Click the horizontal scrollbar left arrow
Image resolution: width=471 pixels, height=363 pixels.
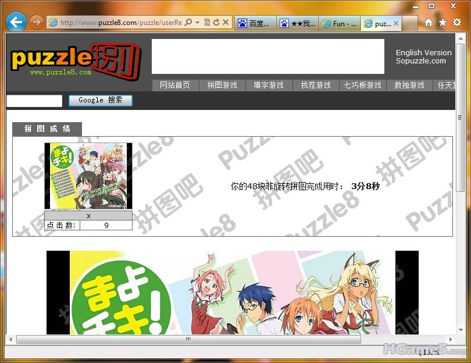(x=10, y=339)
